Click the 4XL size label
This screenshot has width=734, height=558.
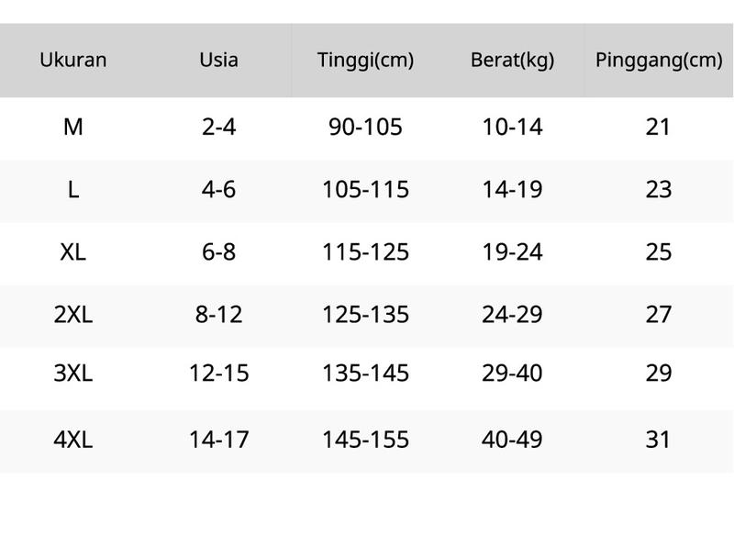[x=73, y=440]
